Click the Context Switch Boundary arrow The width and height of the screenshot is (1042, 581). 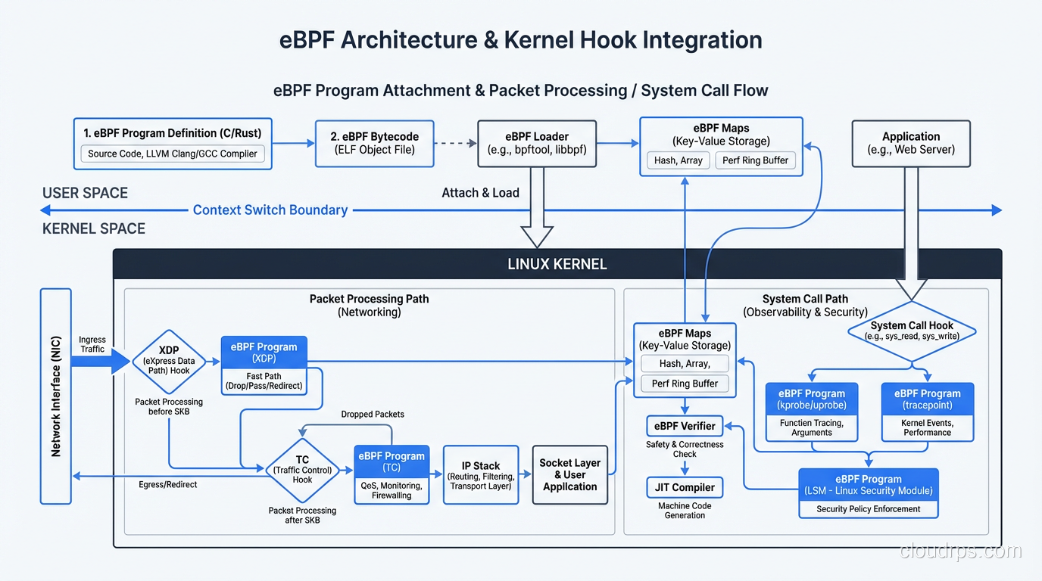click(x=270, y=210)
